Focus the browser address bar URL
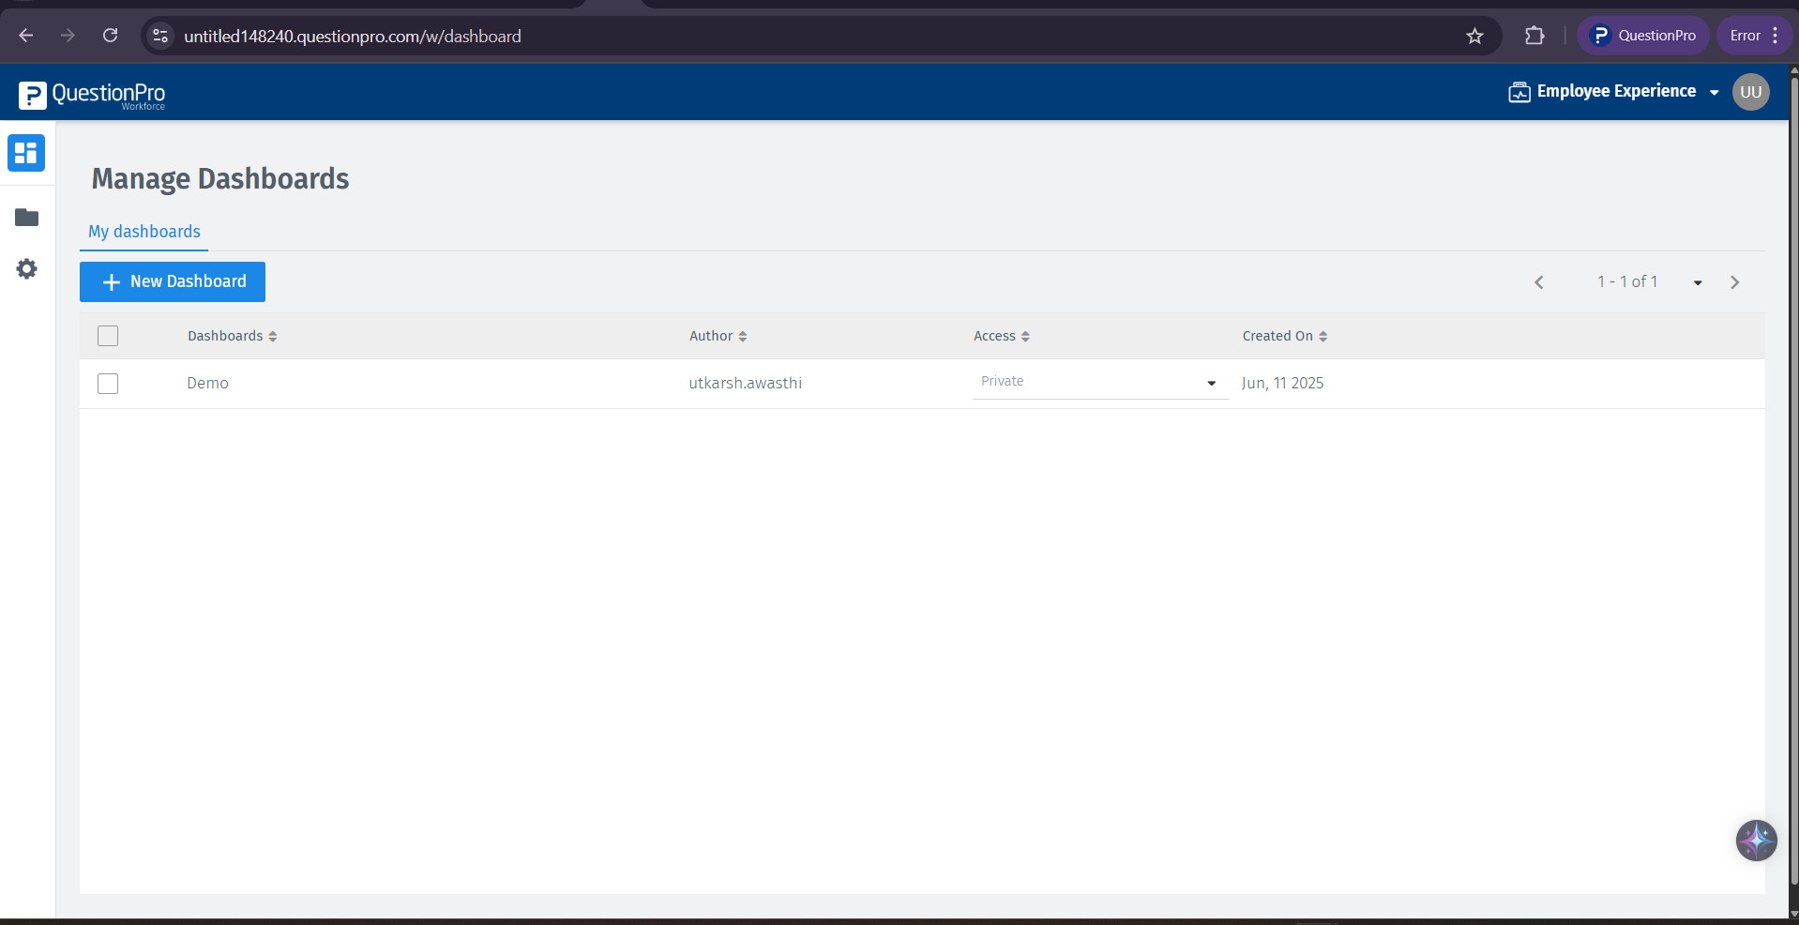 coord(353,36)
